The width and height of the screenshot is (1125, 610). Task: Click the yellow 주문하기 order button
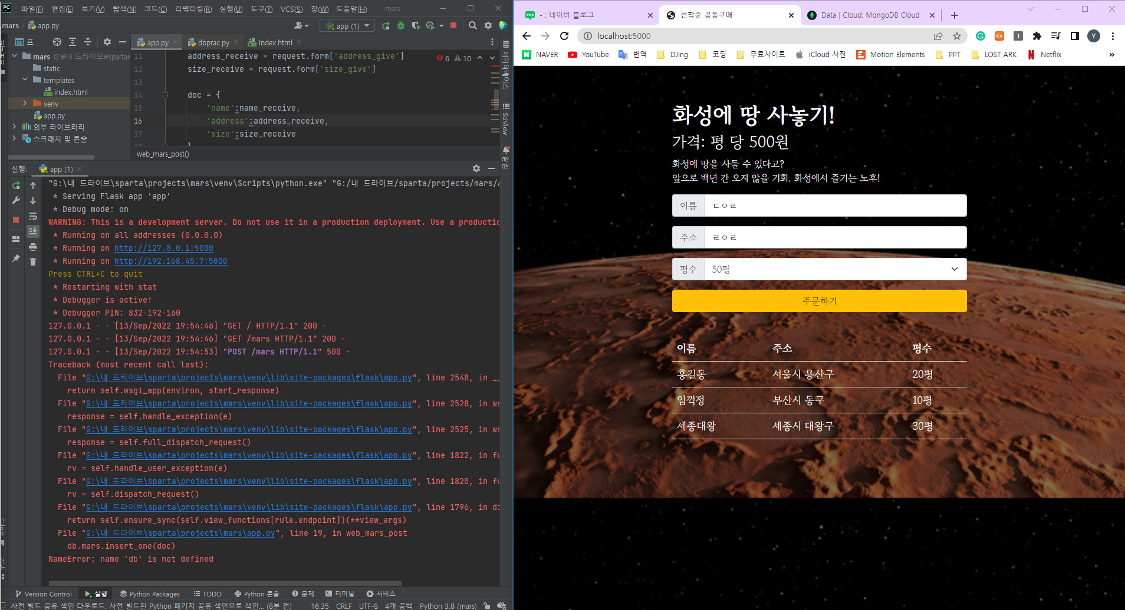[819, 301]
